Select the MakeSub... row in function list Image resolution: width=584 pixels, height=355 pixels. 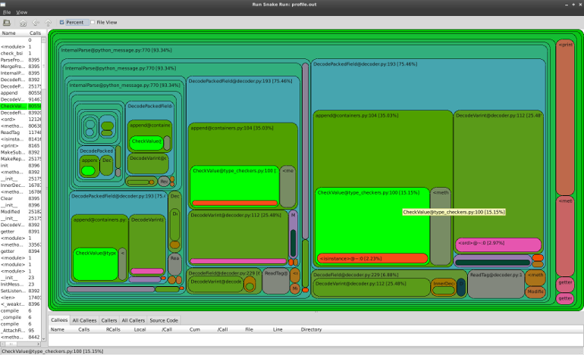pos(20,152)
